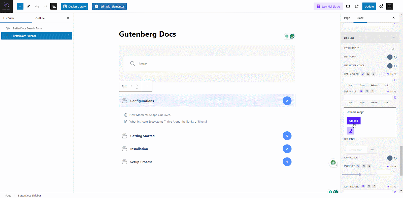
Task: Collapse the Doc List section
Action: 393,37
